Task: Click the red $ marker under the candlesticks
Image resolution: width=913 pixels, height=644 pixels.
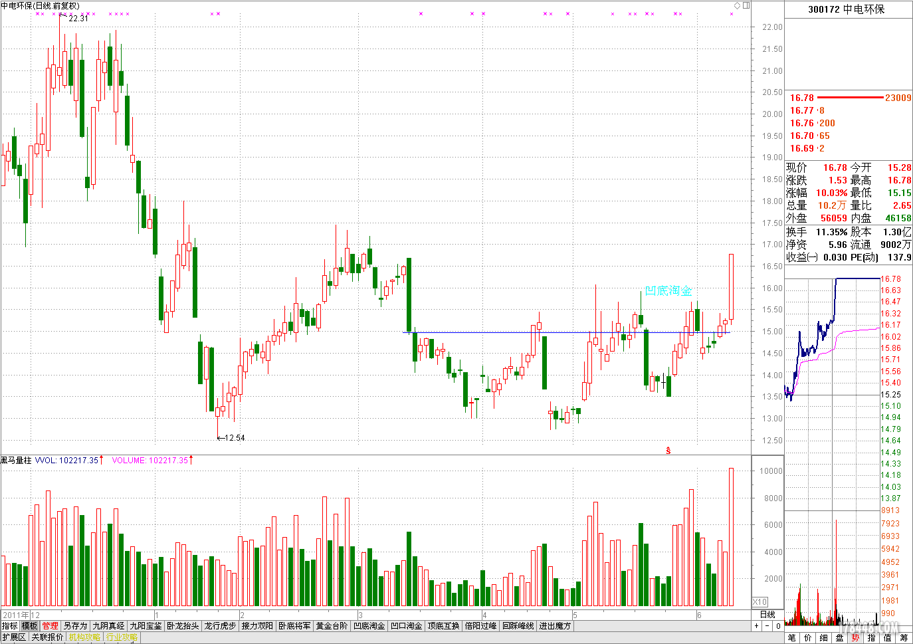Action: coord(668,451)
